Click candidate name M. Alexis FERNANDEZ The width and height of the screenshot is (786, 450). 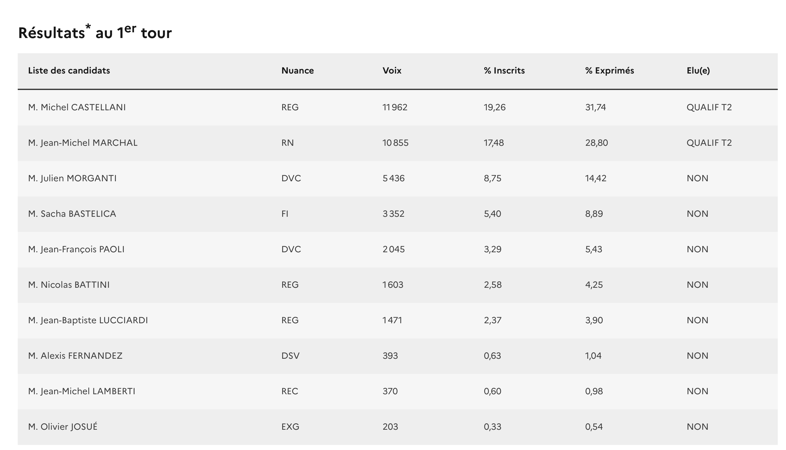[75, 356]
